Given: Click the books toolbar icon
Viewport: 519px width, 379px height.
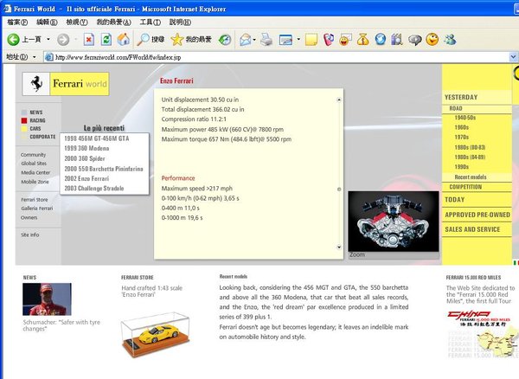Looking at the screenshot, I should [396, 40].
